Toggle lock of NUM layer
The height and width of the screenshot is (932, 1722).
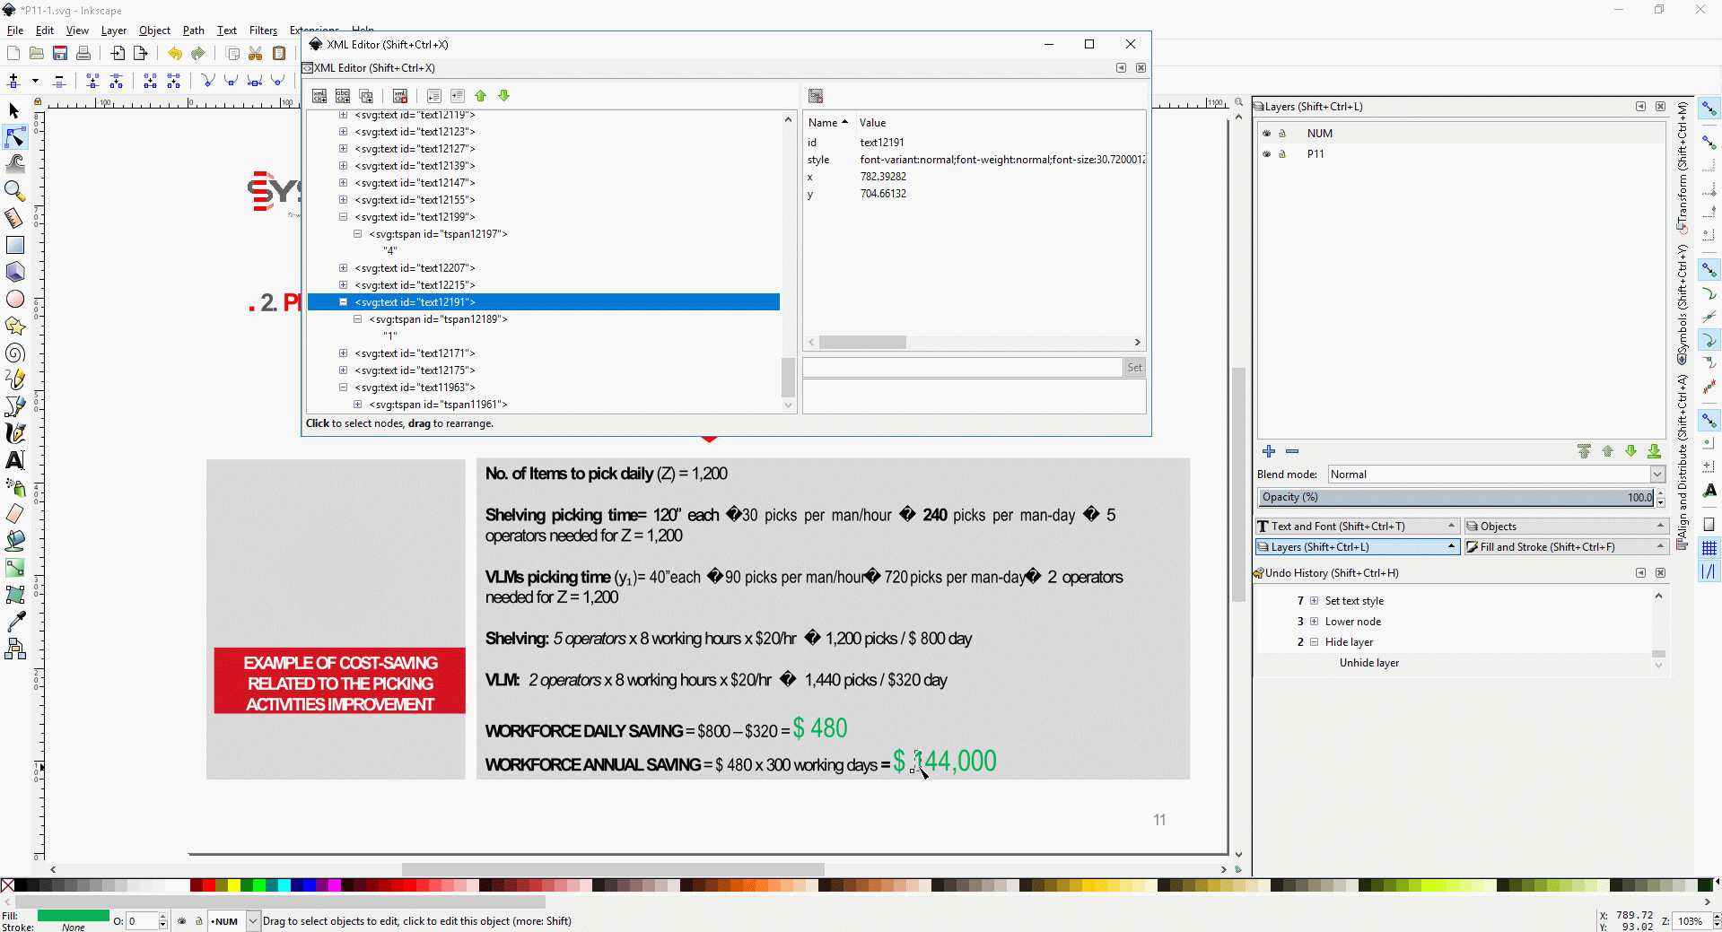click(1282, 133)
